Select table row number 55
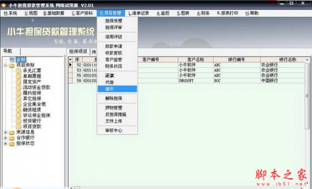The width and height of the screenshot is (312, 189). click(x=79, y=75)
